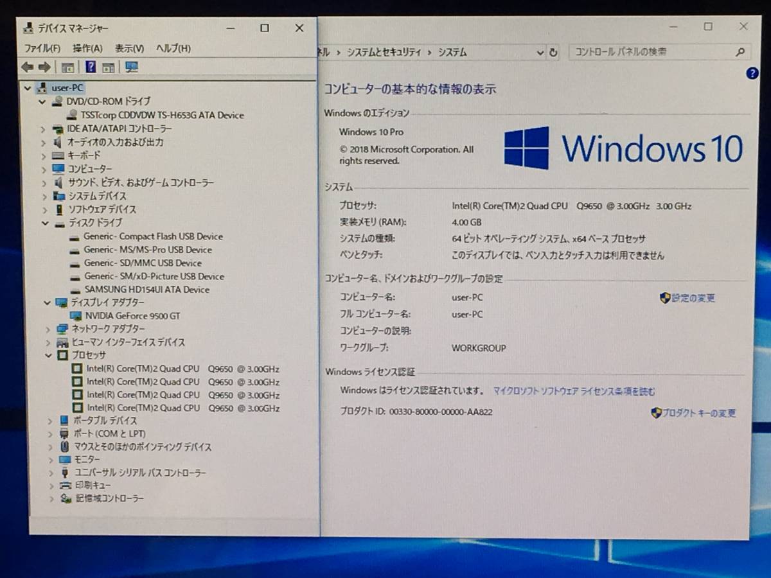Expand the サウンド、ビデオ、およびゲーム コントローラー node
The height and width of the screenshot is (578, 771).
[44, 182]
